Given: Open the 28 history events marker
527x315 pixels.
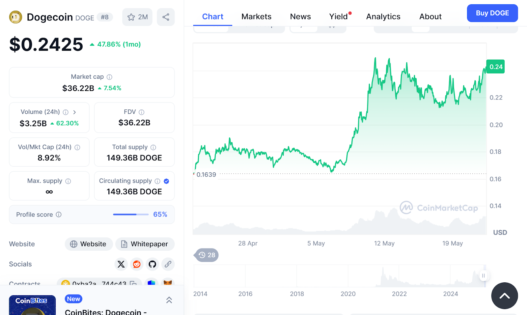Looking at the screenshot, I should coord(207,255).
